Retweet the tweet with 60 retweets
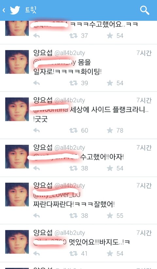The image size is (157, 269). (x=73, y=130)
